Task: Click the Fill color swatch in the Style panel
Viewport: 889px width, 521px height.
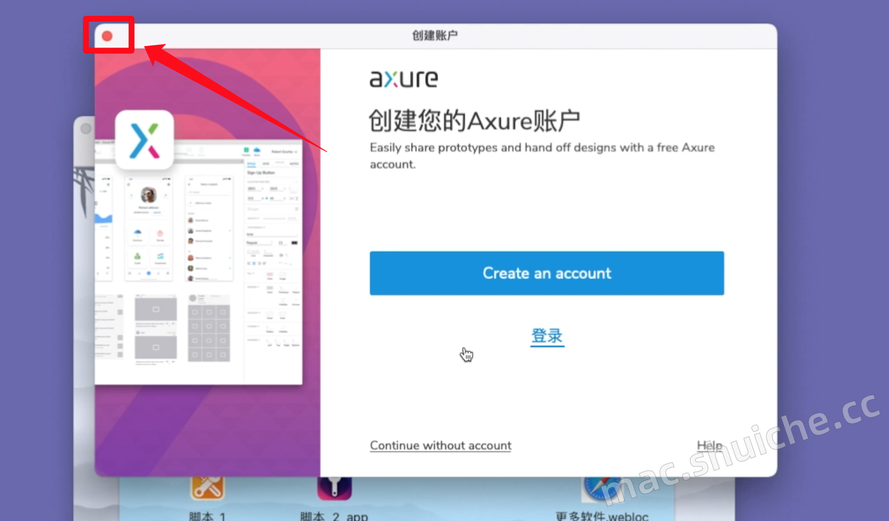Action: click(x=270, y=275)
